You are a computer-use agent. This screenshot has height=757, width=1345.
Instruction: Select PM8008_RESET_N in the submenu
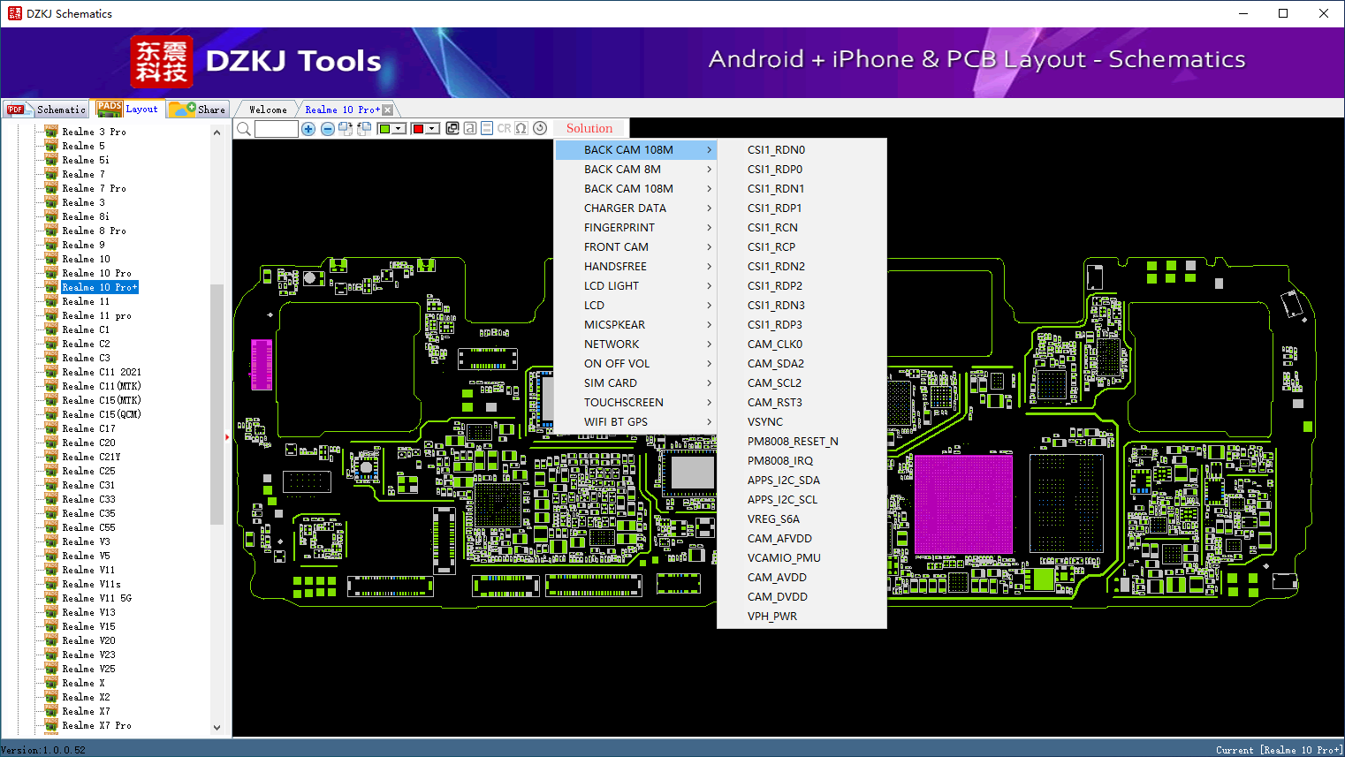pos(802,442)
